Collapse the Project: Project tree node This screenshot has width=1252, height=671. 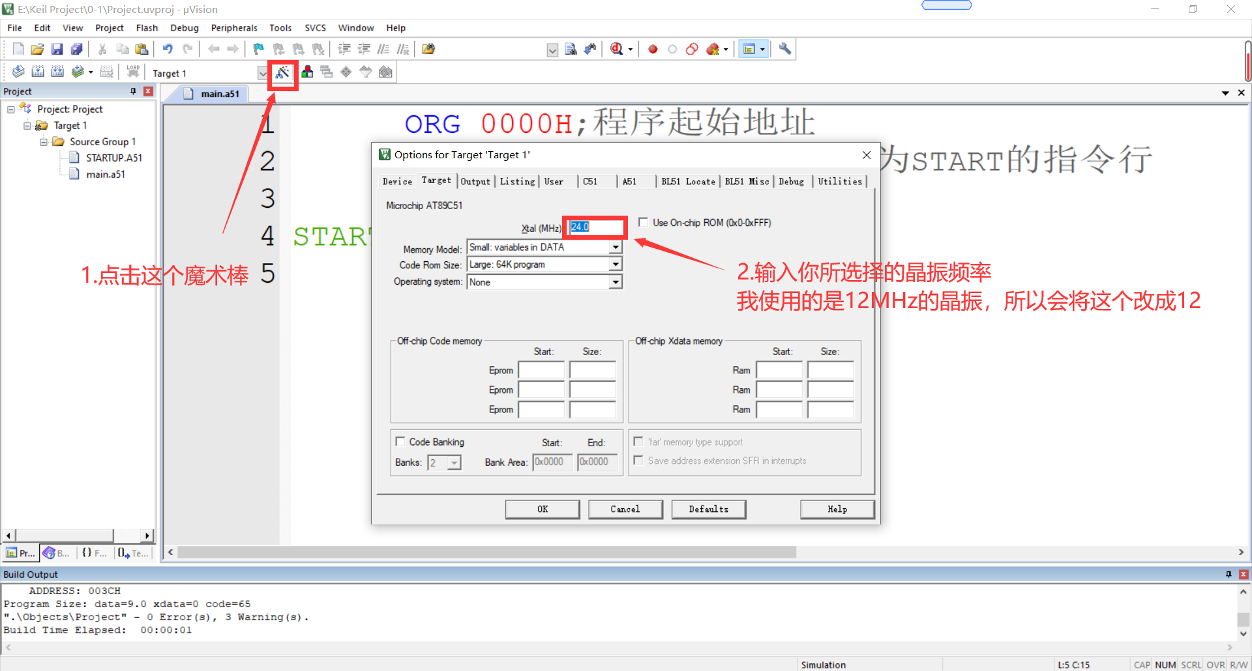point(11,109)
